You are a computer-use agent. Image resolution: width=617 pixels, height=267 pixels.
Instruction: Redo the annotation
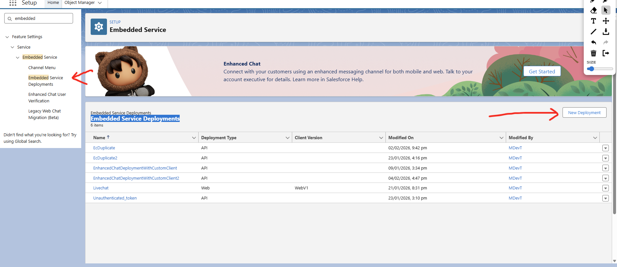606,42
